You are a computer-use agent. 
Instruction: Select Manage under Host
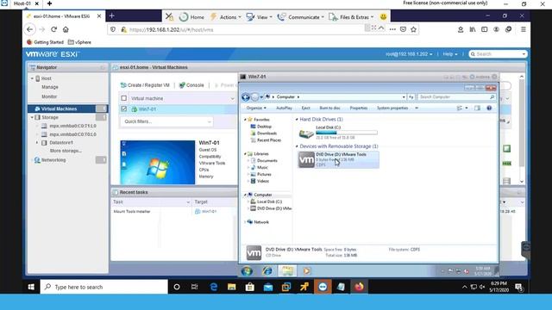click(x=50, y=87)
